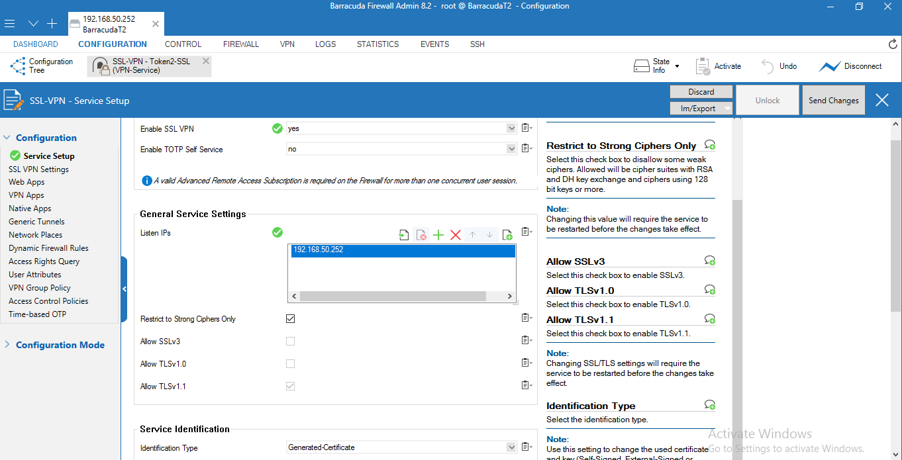Click the Undo button
Image resolution: width=902 pixels, height=460 pixels.
779,66
